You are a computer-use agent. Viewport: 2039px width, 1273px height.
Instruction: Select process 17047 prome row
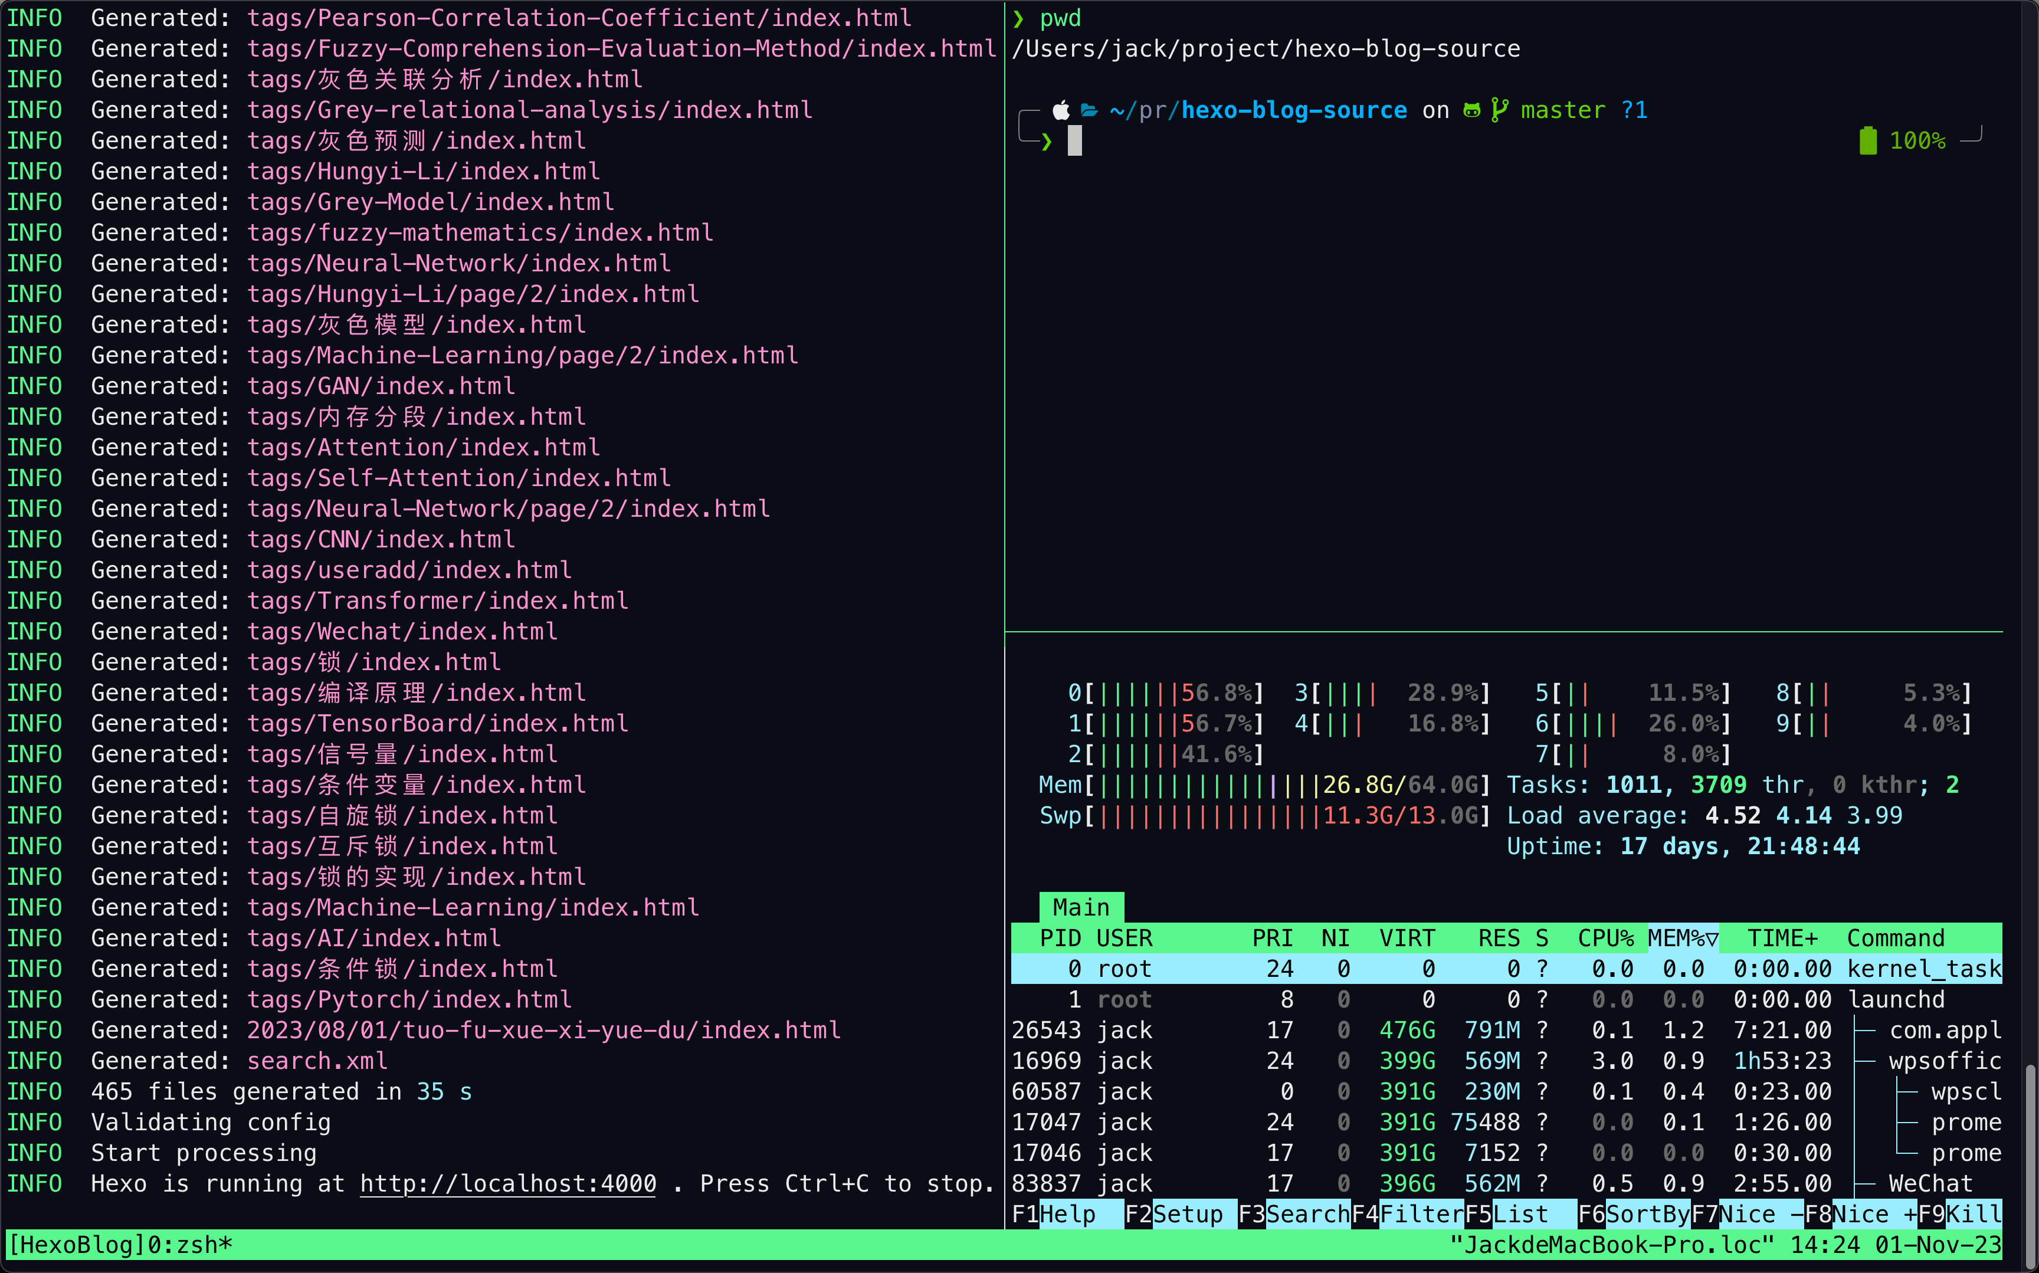point(1507,1123)
